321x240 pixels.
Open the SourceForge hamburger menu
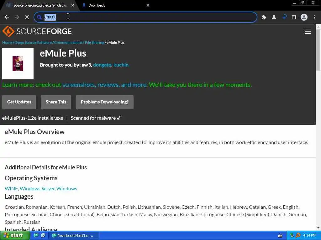pyautogui.click(x=308, y=31)
